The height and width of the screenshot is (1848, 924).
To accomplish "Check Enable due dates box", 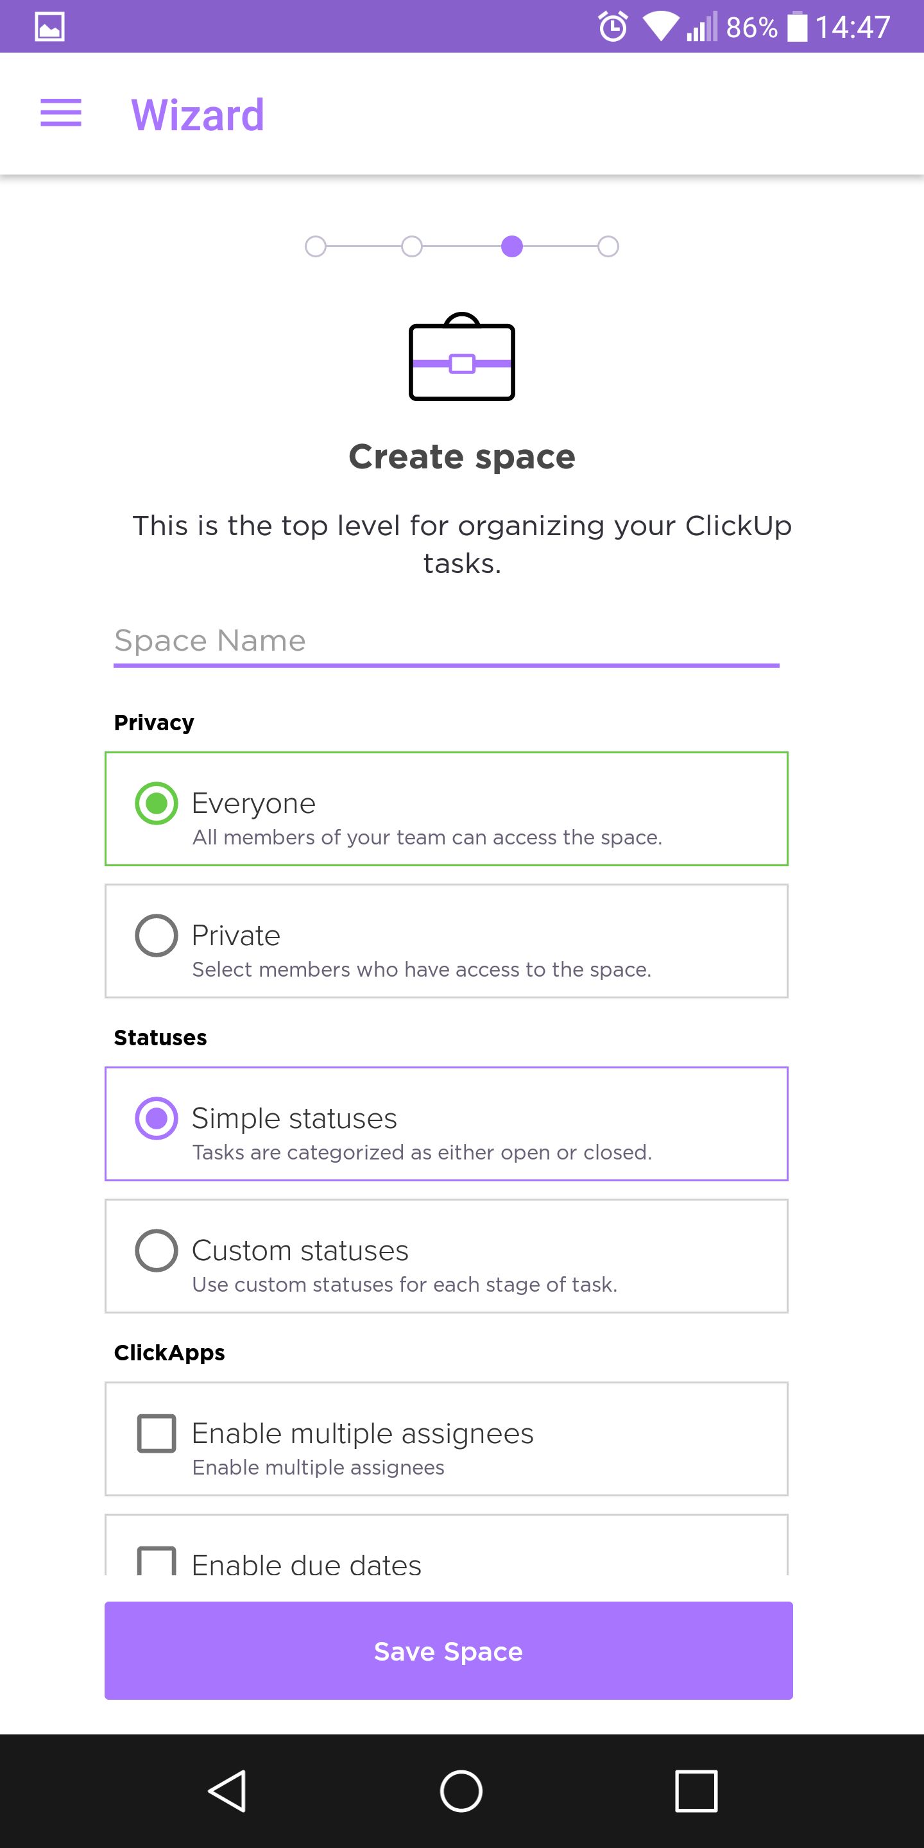I will click(x=157, y=1561).
